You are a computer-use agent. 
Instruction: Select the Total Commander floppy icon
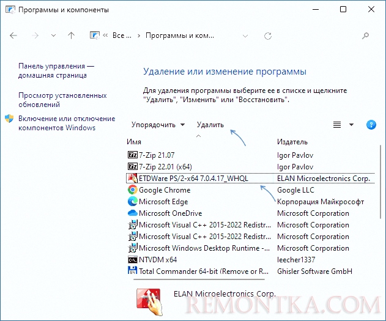point(133,270)
